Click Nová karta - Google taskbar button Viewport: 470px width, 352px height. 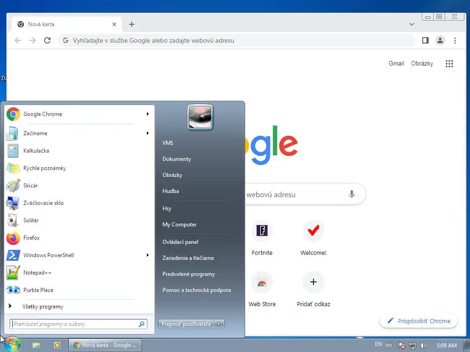[x=105, y=345]
